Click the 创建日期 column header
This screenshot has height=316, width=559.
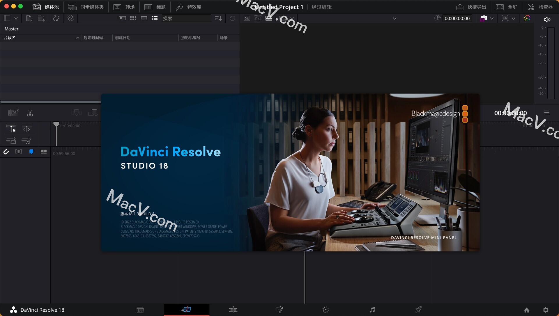point(146,38)
